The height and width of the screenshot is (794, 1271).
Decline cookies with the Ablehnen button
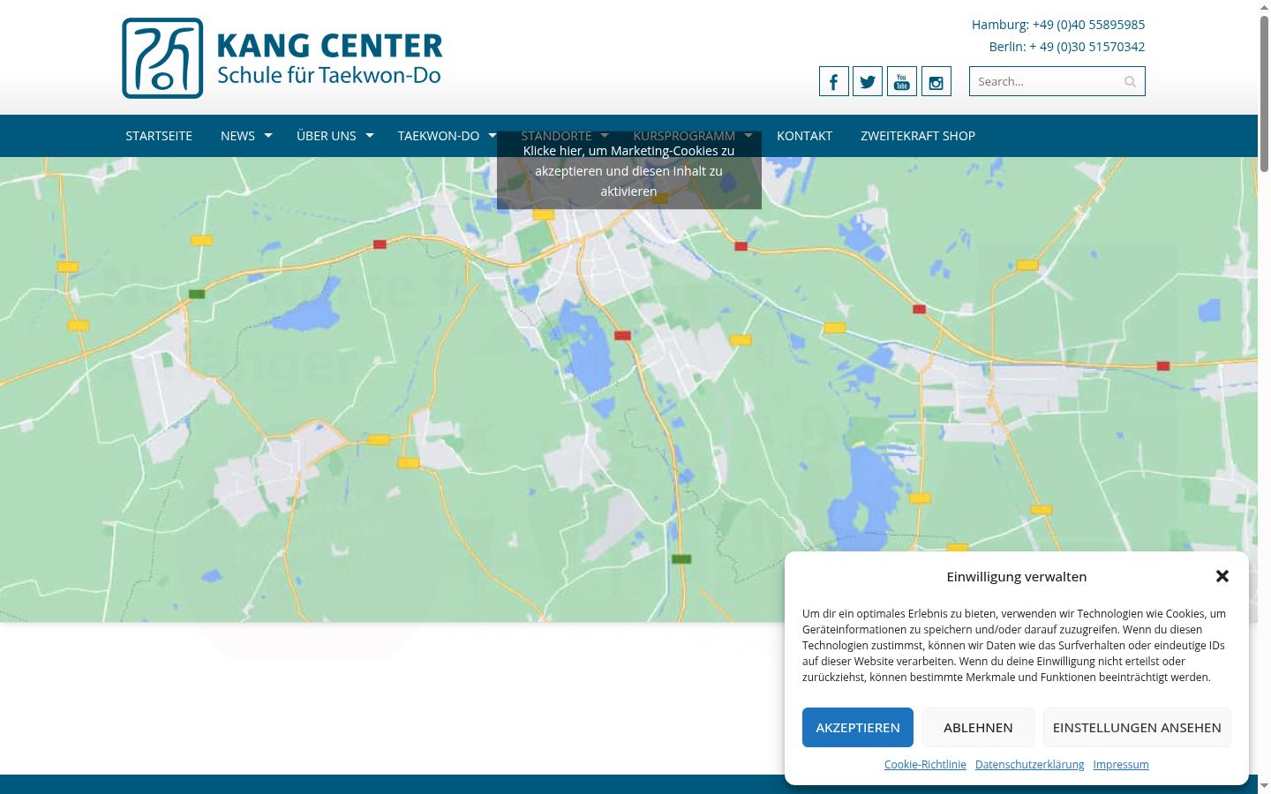coord(978,727)
